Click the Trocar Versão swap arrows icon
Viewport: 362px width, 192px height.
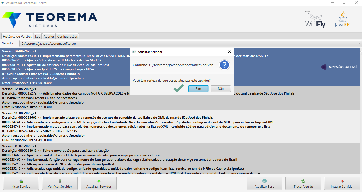click(x=303, y=181)
